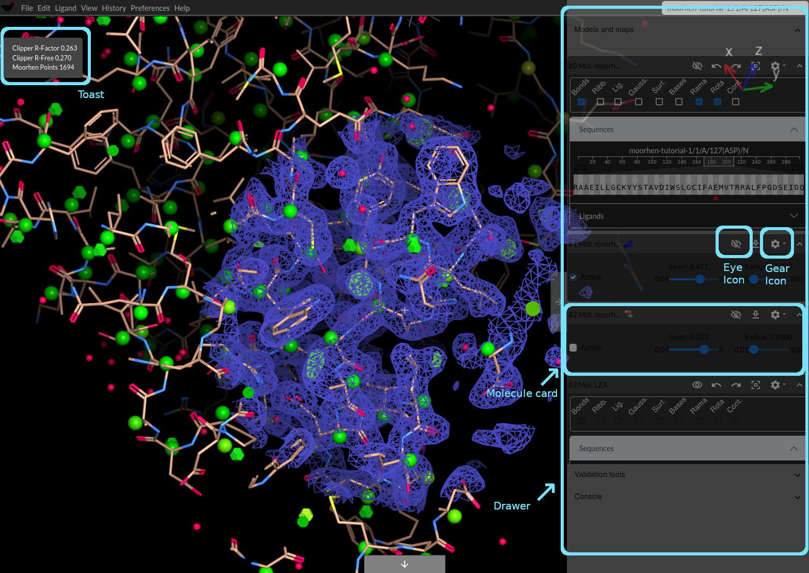Uncheck Rama checkbox for molecule #0

click(x=699, y=102)
